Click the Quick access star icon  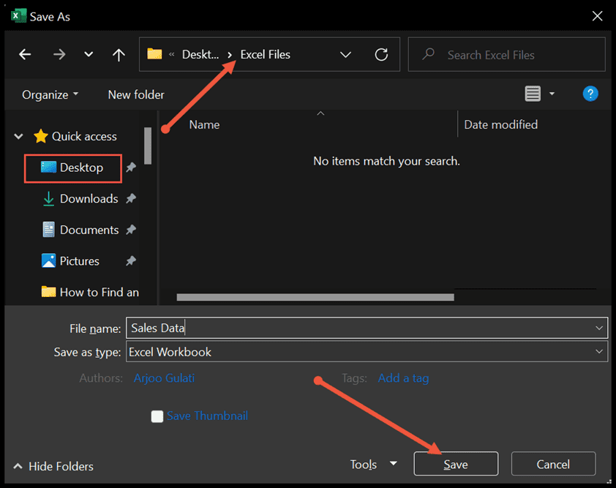coord(42,136)
